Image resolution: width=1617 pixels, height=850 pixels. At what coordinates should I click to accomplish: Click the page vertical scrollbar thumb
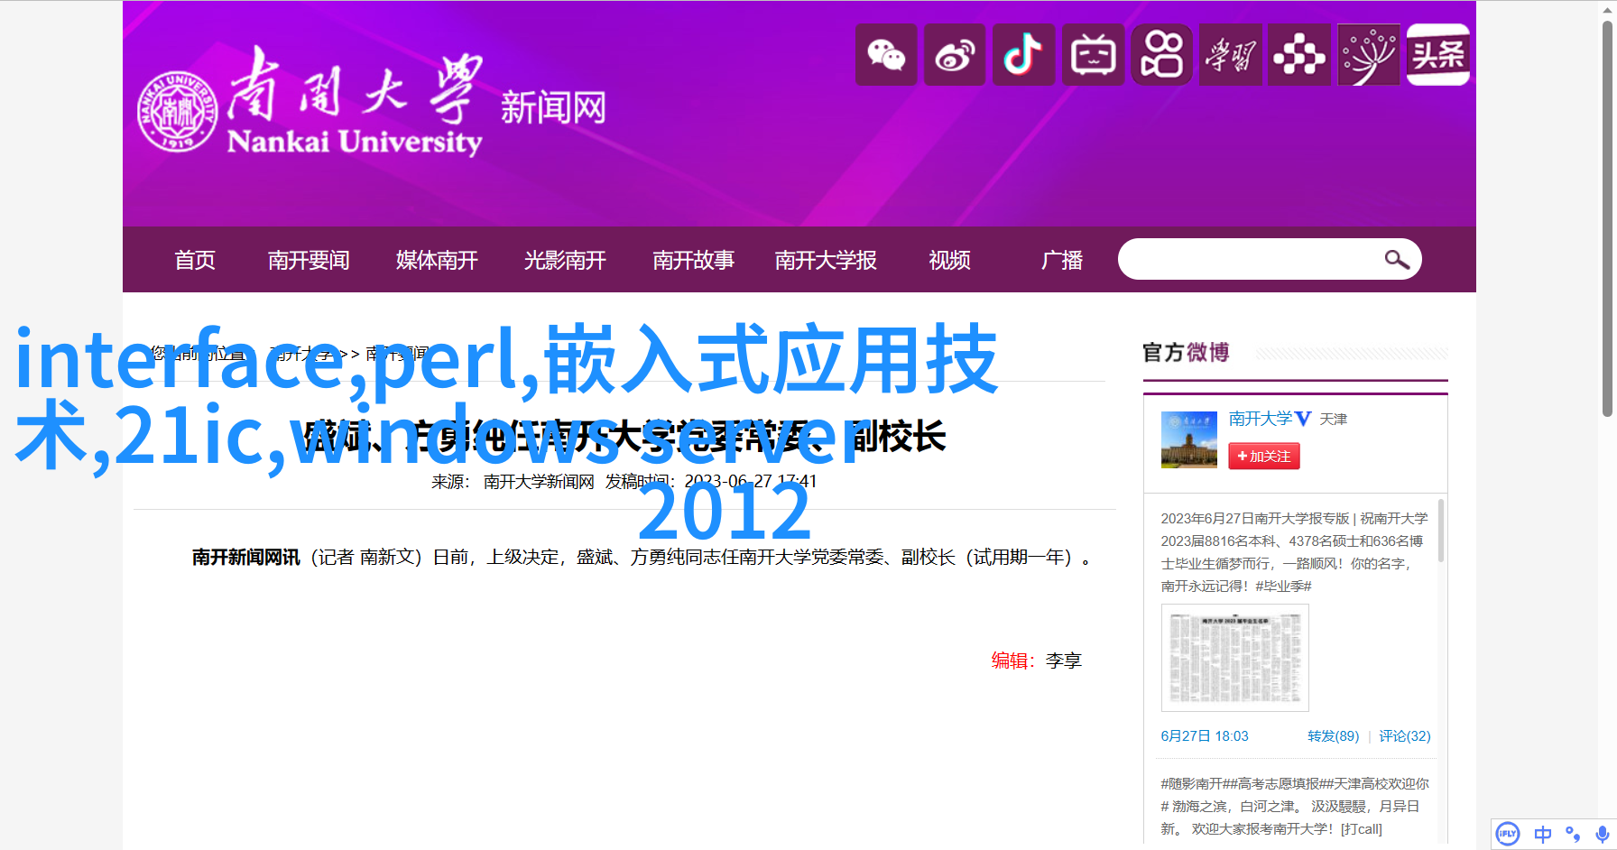[1607, 217]
